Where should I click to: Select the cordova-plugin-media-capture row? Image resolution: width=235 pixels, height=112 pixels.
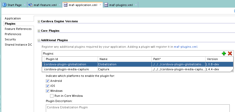pyautogui.click(x=138, y=69)
